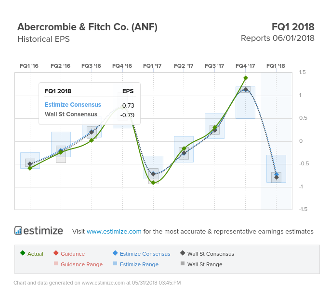This screenshot has height=298, width=330.
Task: Select the FQ2 '16 quarter label
Action: point(60,66)
